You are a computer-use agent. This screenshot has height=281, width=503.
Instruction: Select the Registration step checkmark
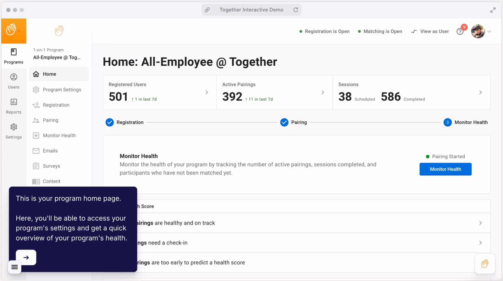(109, 122)
